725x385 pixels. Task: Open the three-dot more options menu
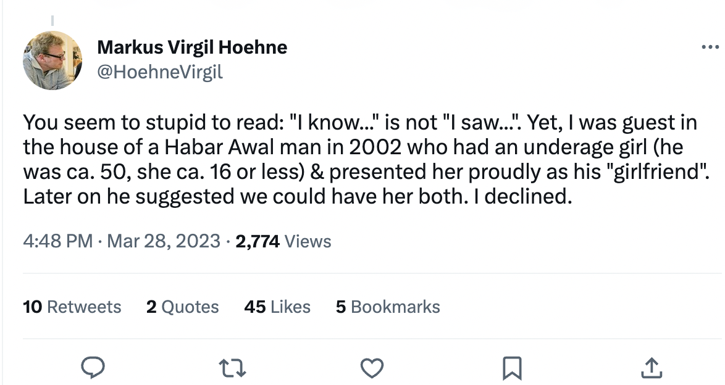click(711, 48)
